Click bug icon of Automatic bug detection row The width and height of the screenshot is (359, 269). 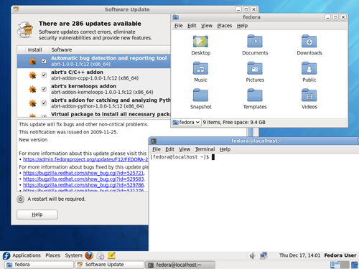32,61
